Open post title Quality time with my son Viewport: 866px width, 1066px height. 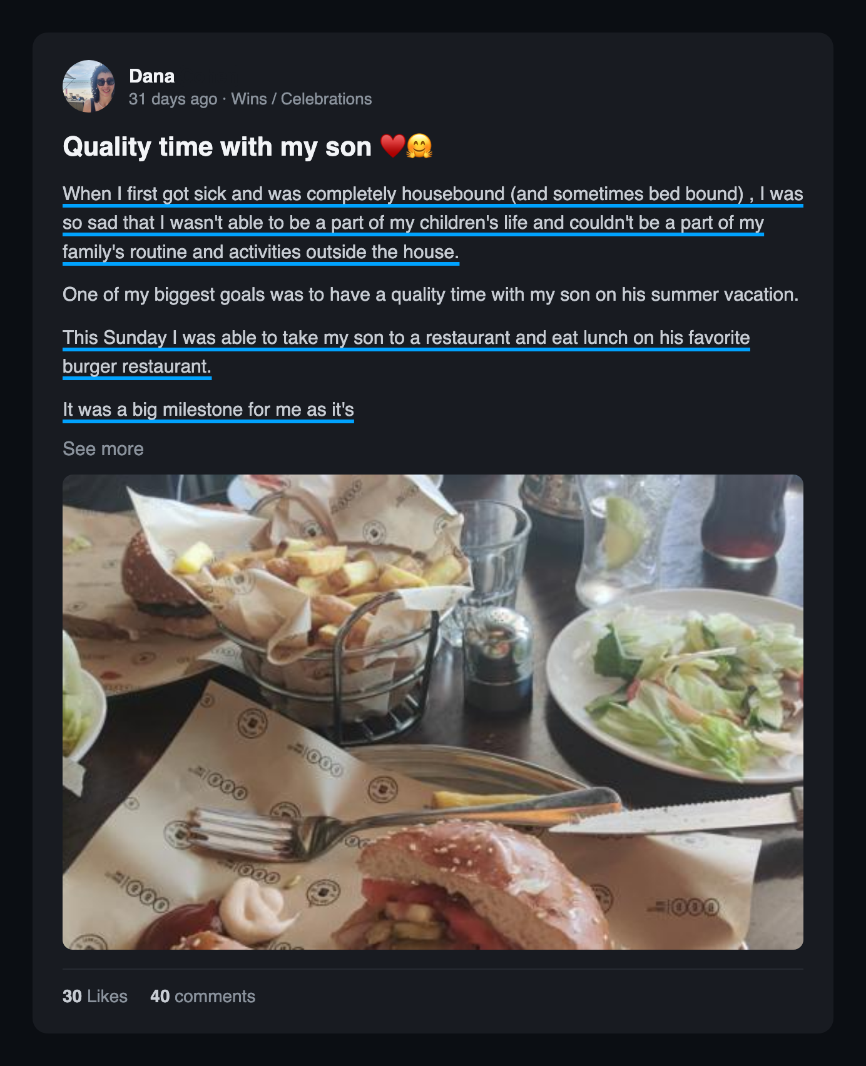click(x=217, y=147)
